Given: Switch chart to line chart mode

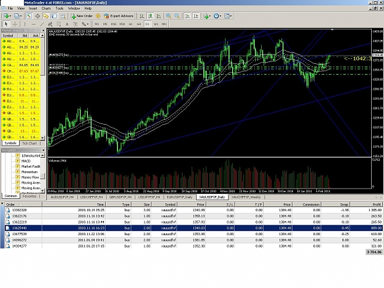Looking at the screenshot, I should pyautogui.click(x=159, y=16).
